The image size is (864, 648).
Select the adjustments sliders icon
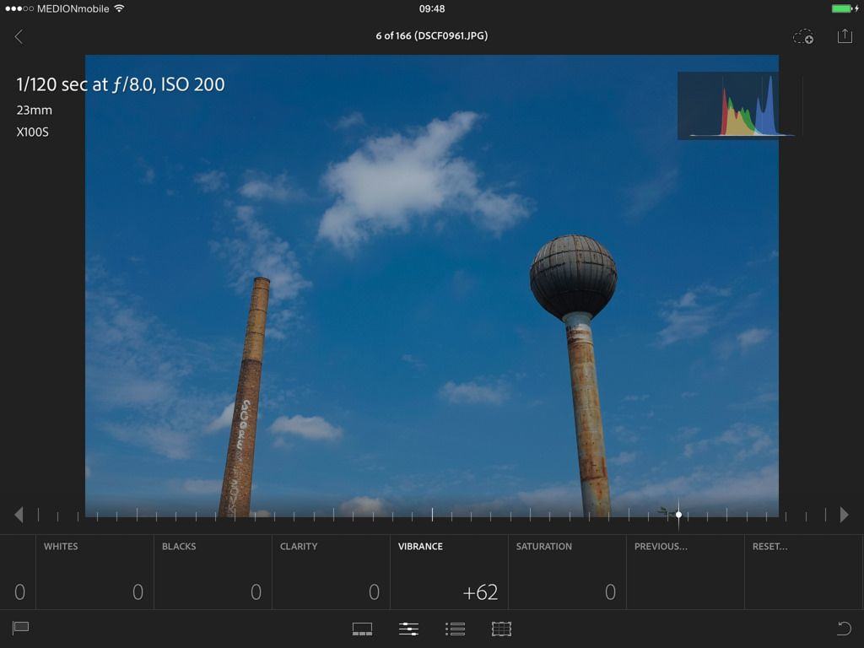(x=408, y=629)
